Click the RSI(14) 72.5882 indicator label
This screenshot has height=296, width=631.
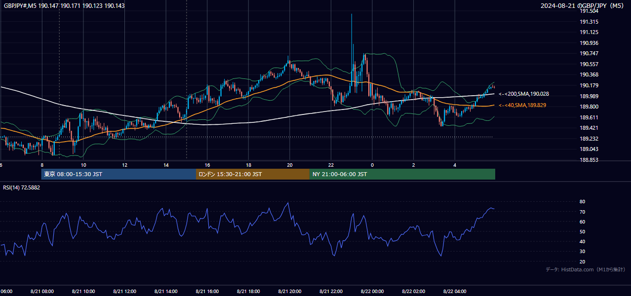tap(22, 187)
